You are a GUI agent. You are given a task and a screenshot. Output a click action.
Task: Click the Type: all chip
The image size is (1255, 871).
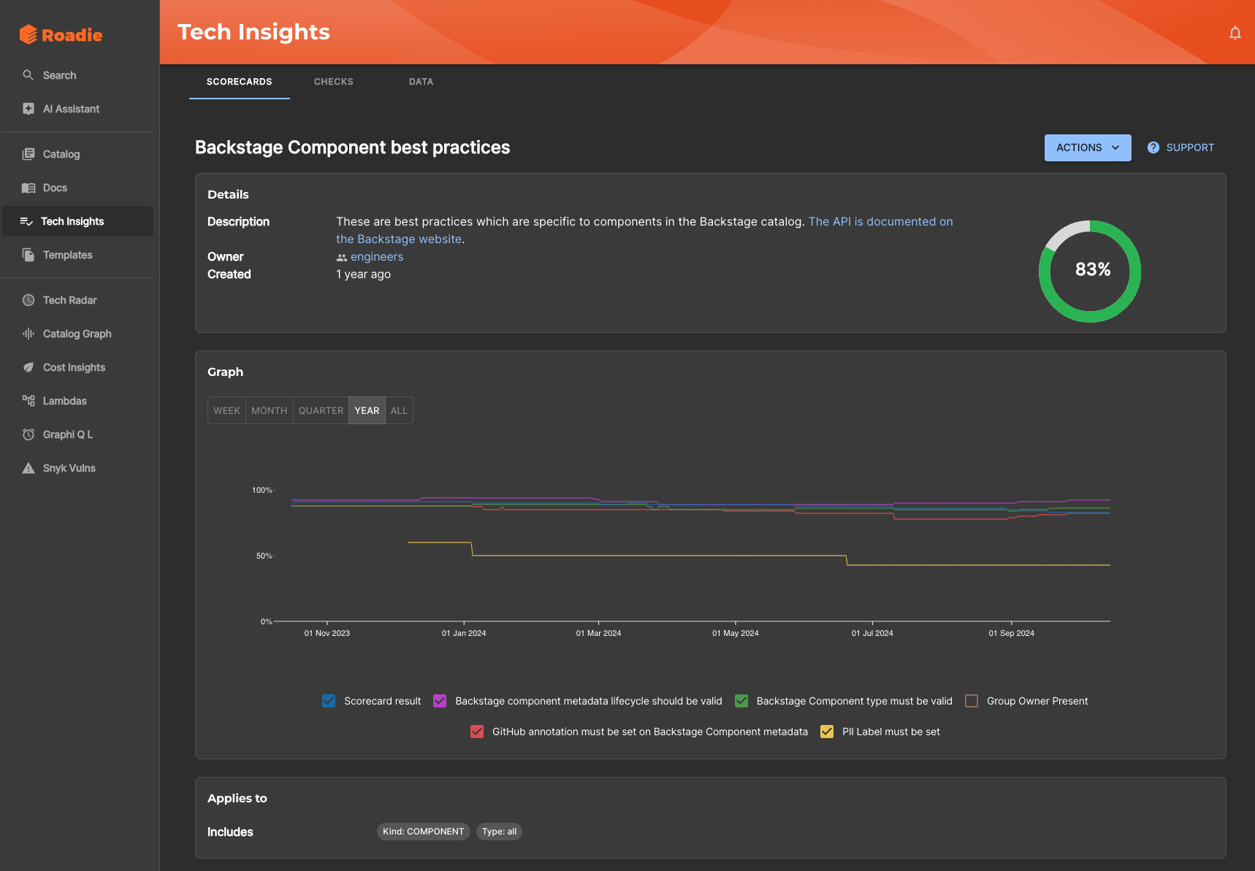[499, 832]
